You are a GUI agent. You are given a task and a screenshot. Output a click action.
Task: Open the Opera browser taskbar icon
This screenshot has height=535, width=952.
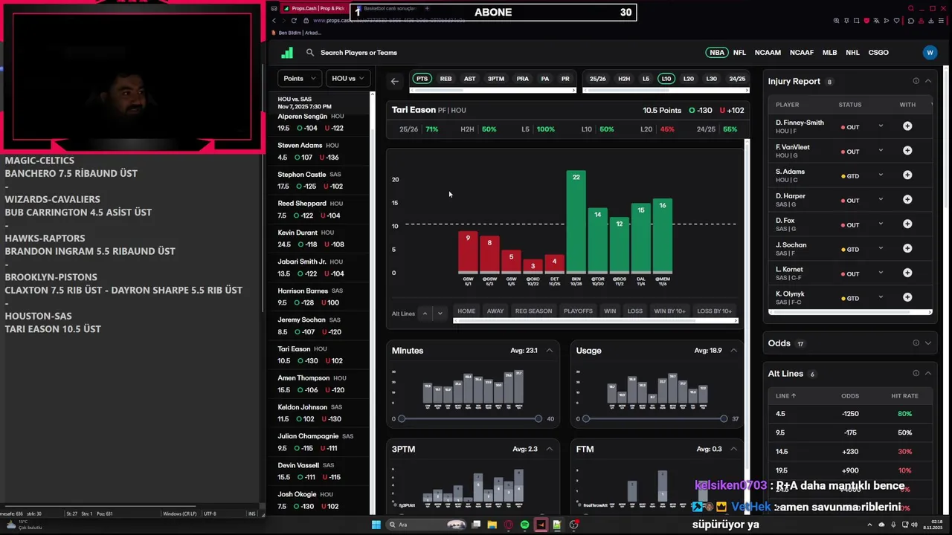[x=509, y=525]
